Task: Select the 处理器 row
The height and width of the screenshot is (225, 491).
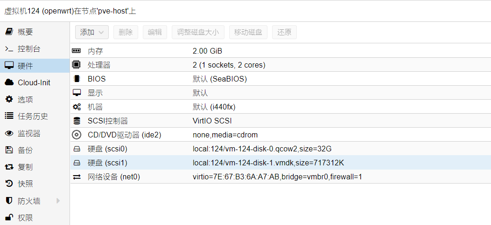Action: [x=281, y=65]
